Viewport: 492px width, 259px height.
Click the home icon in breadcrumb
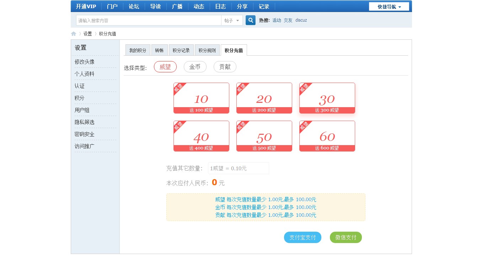(x=74, y=34)
